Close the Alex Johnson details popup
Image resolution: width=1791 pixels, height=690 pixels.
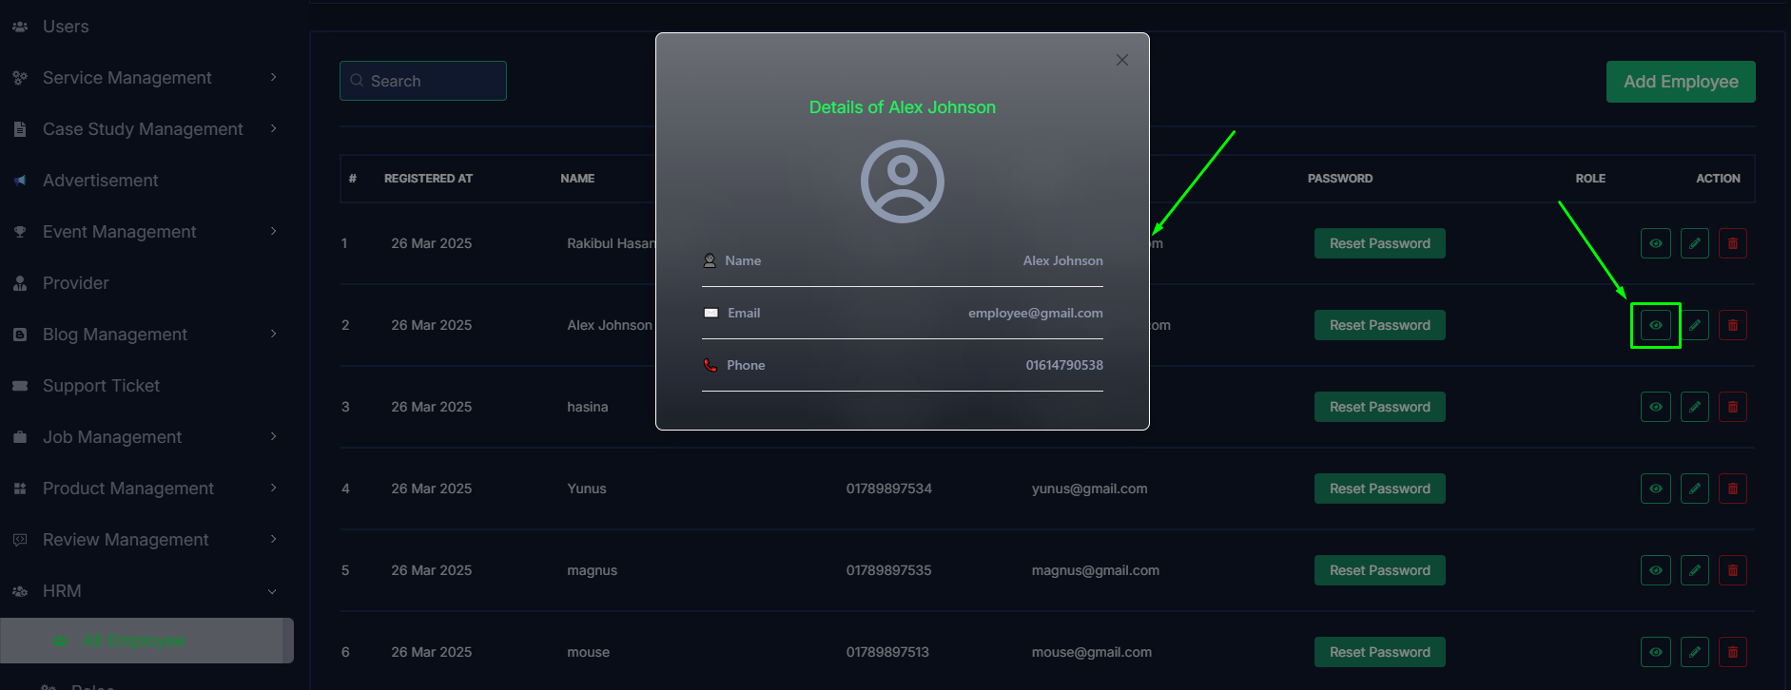[x=1121, y=60]
